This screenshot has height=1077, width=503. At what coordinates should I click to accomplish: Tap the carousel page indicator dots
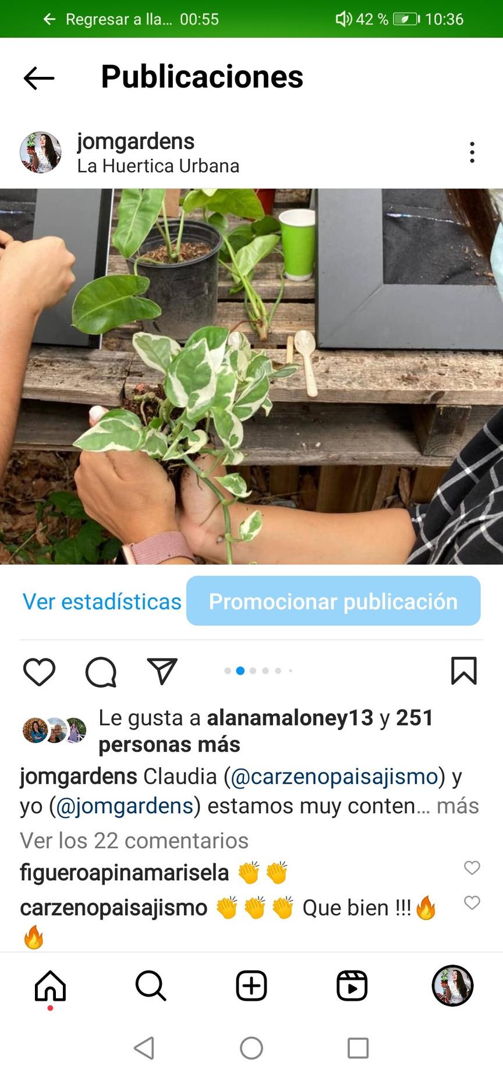pyautogui.click(x=258, y=671)
